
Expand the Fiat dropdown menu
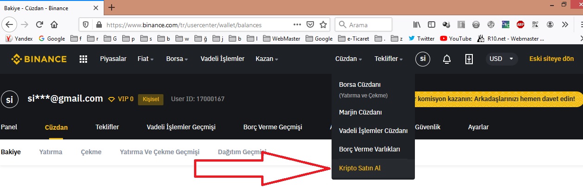click(145, 59)
